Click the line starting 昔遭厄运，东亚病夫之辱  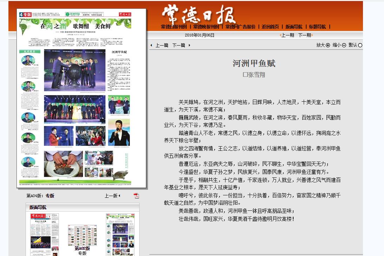[254, 164]
